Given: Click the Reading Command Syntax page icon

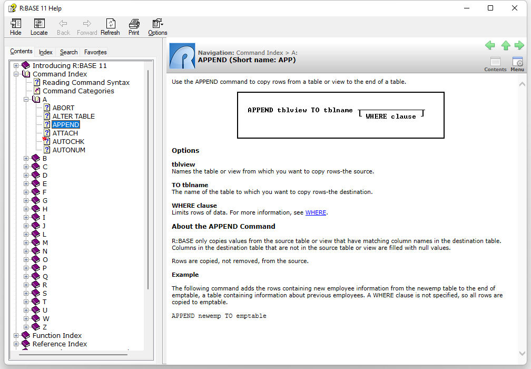Looking at the screenshot, I should point(37,82).
